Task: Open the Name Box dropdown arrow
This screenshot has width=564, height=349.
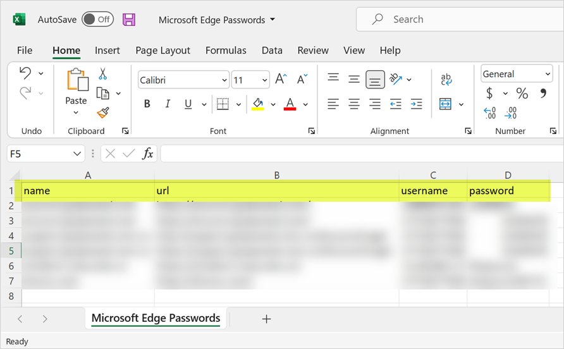Action: click(x=77, y=154)
